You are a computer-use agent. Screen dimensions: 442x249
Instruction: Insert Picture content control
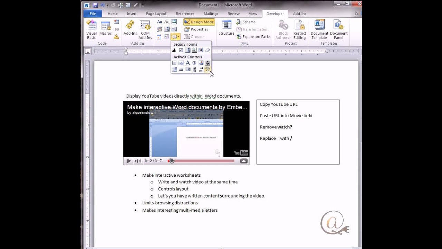pyautogui.click(x=174, y=22)
